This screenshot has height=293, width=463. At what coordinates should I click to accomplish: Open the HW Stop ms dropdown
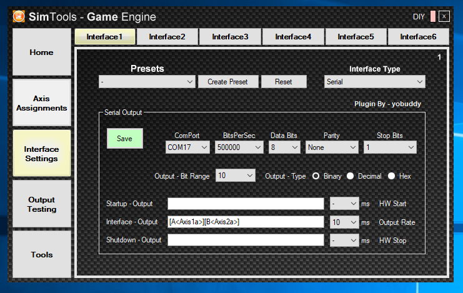click(x=344, y=241)
